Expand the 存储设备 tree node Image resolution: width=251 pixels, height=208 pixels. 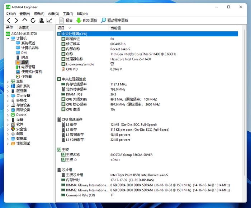[8, 105]
